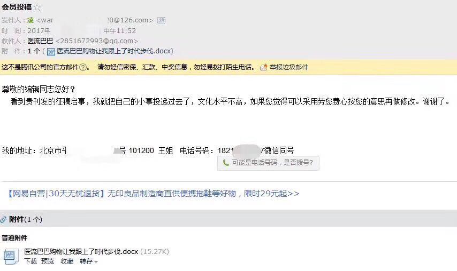Open the question mark help icon
457x271 pixels.
point(83,67)
